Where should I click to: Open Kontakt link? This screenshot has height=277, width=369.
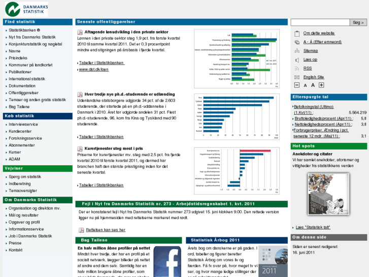[16, 250]
